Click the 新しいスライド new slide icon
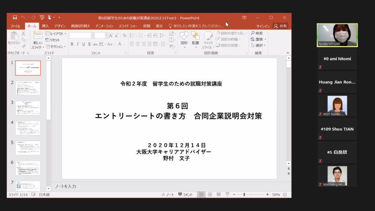Image resolution: width=375 pixels, height=211 pixels. click(x=37, y=36)
